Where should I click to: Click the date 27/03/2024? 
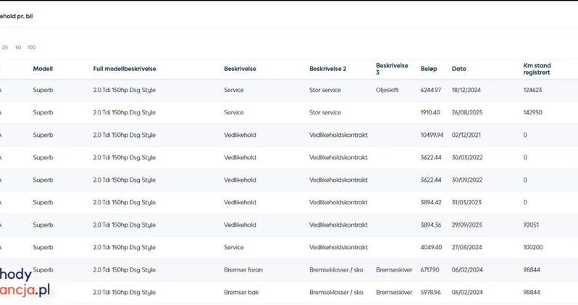coord(466,248)
